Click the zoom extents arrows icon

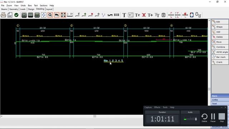click(63, 15)
